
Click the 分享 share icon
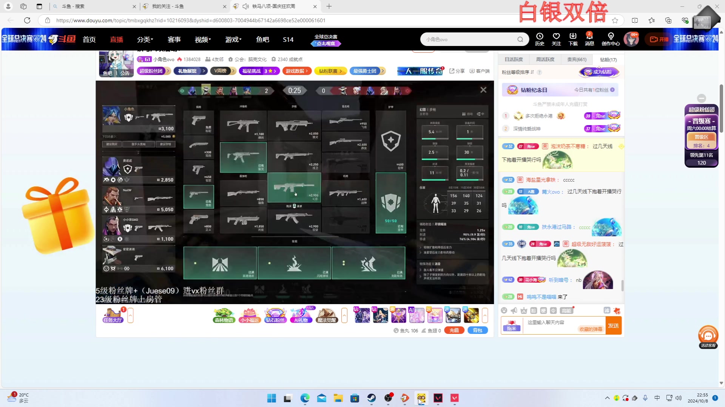tap(457, 71)
